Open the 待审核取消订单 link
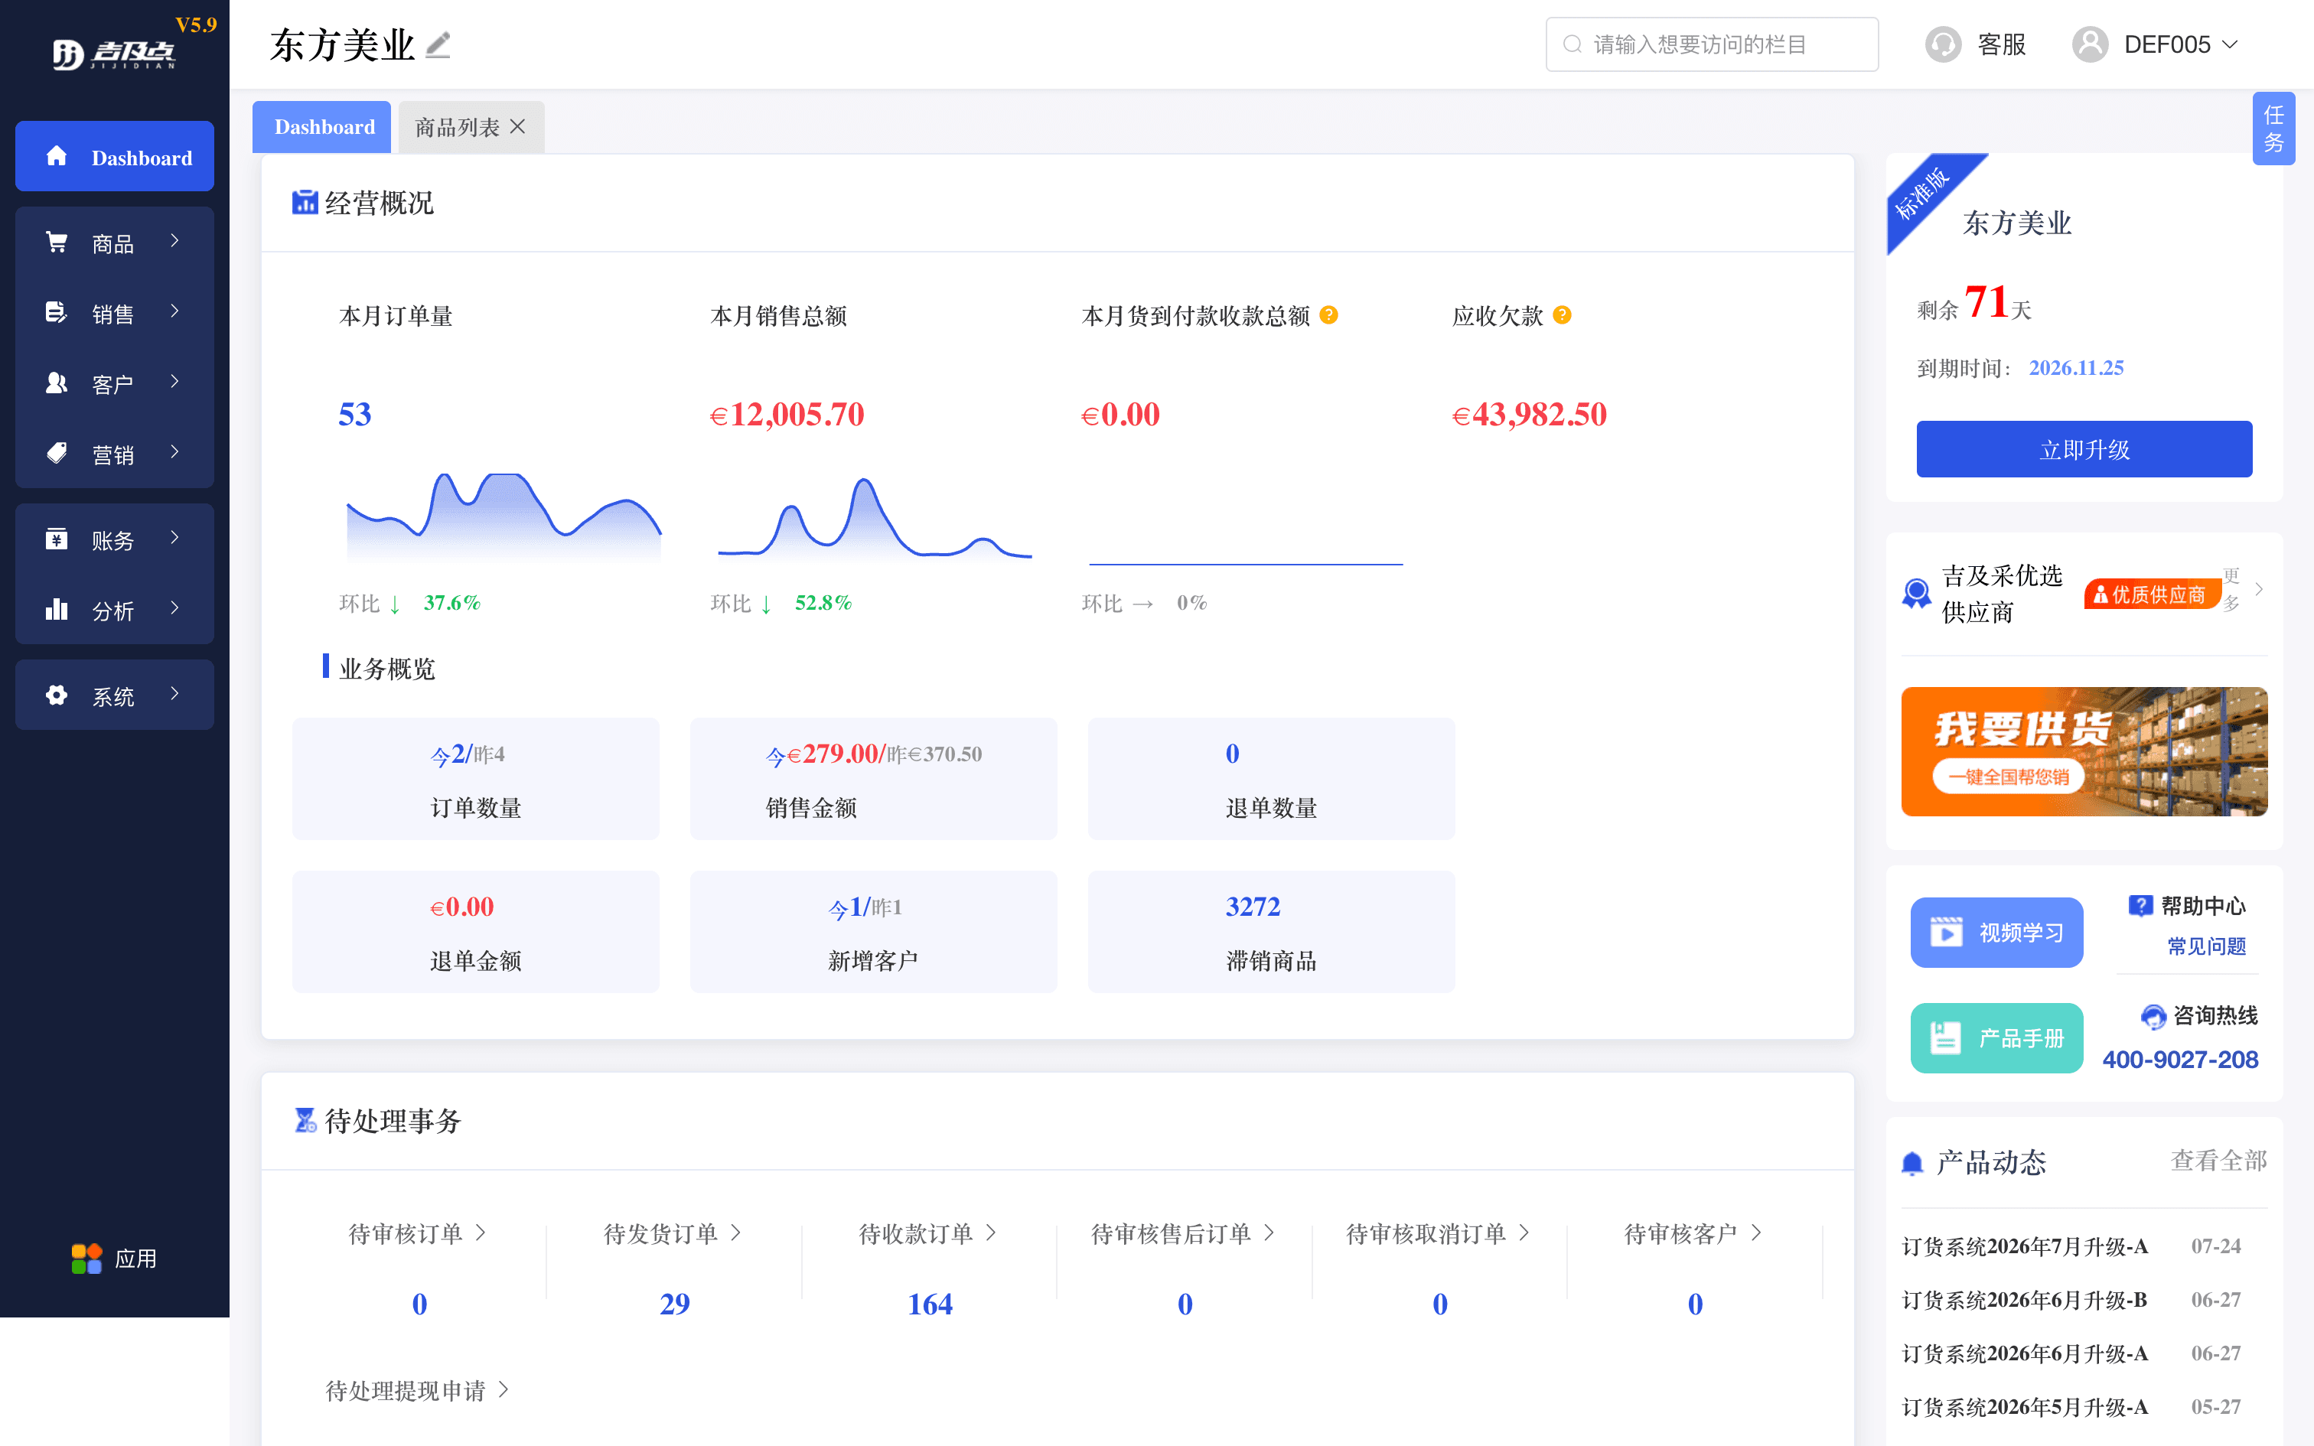 click(x=1439, y=1233)
